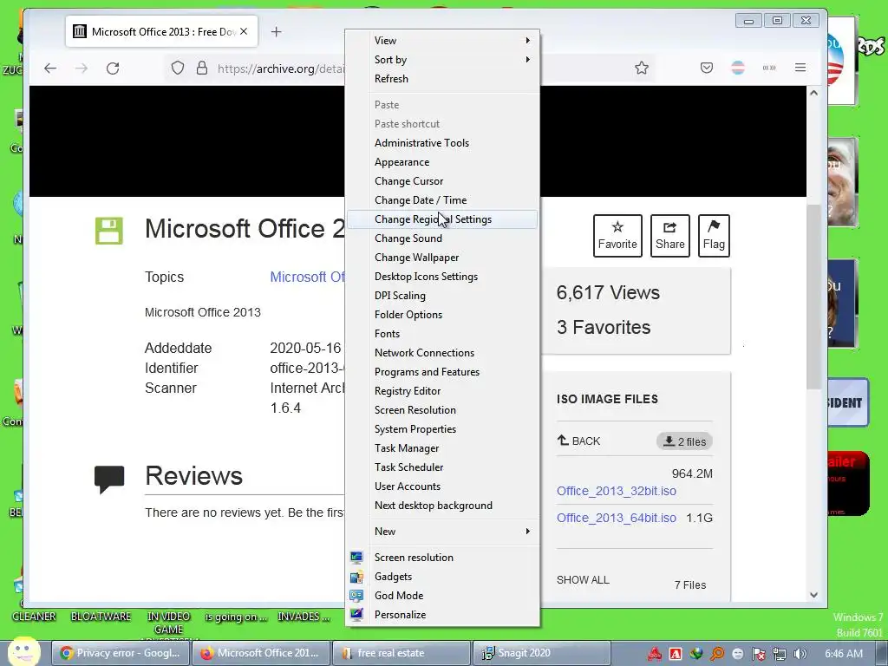Click the Flag button

pyautogui.click(x=714, y=236)
